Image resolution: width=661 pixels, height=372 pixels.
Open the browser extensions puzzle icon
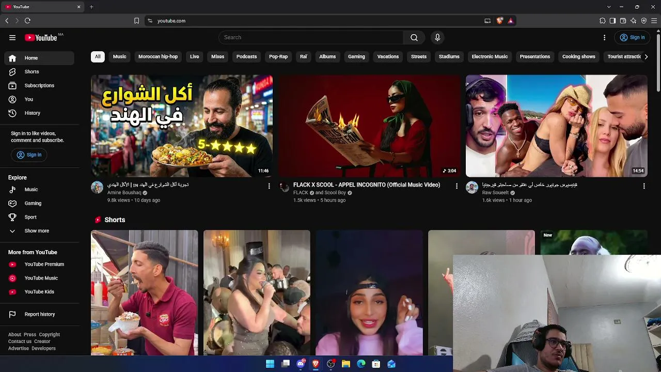[x=603, y=21]
